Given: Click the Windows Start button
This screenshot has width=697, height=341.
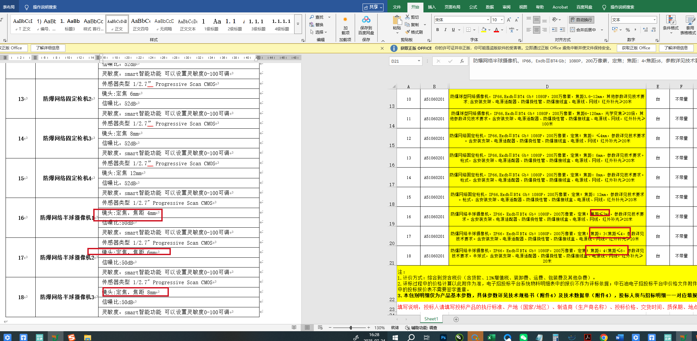Looking at the screenshot, I should 395,337.
